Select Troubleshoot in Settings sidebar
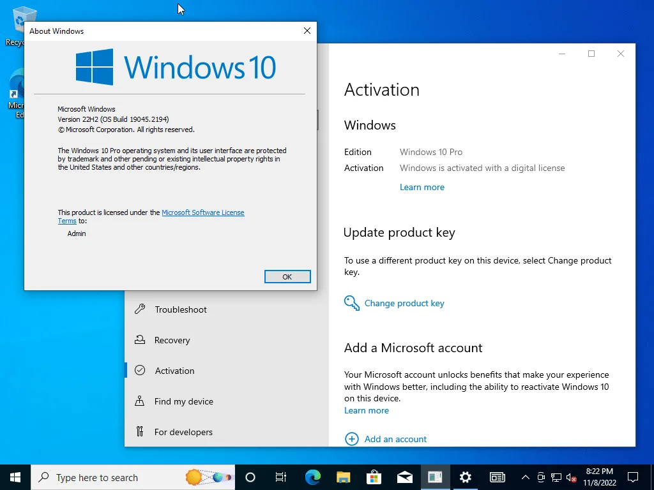 click(x=227, y=309)
